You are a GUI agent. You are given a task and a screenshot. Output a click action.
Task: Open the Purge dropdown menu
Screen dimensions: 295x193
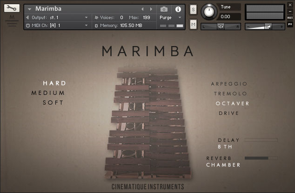[170, 18]
